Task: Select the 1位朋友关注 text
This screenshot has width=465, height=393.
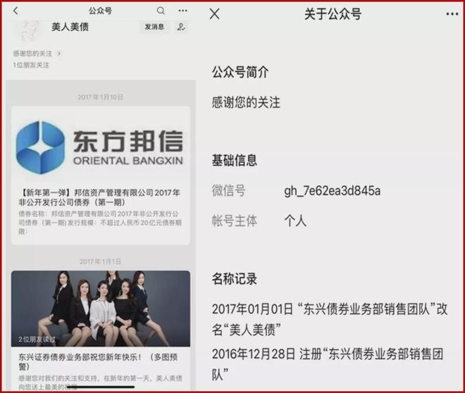Action: tap(31, 65)
